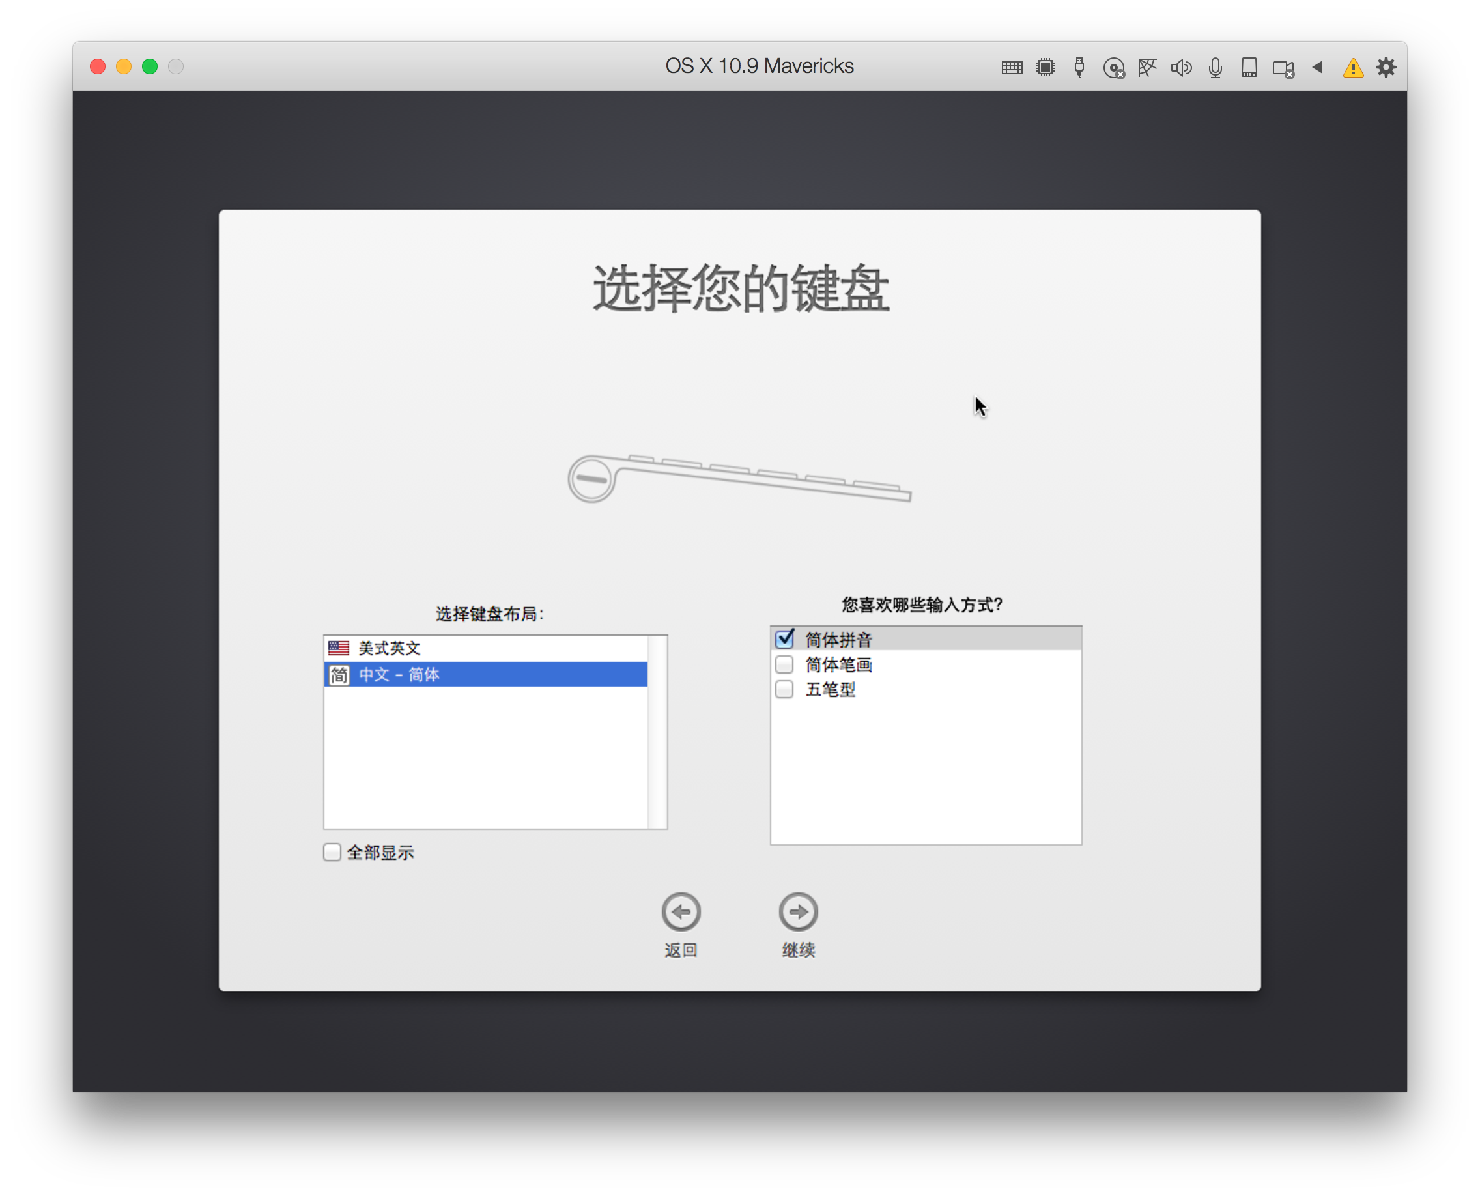
Task: Select 美式英文 keyboard layout
Action: point(414,648)
